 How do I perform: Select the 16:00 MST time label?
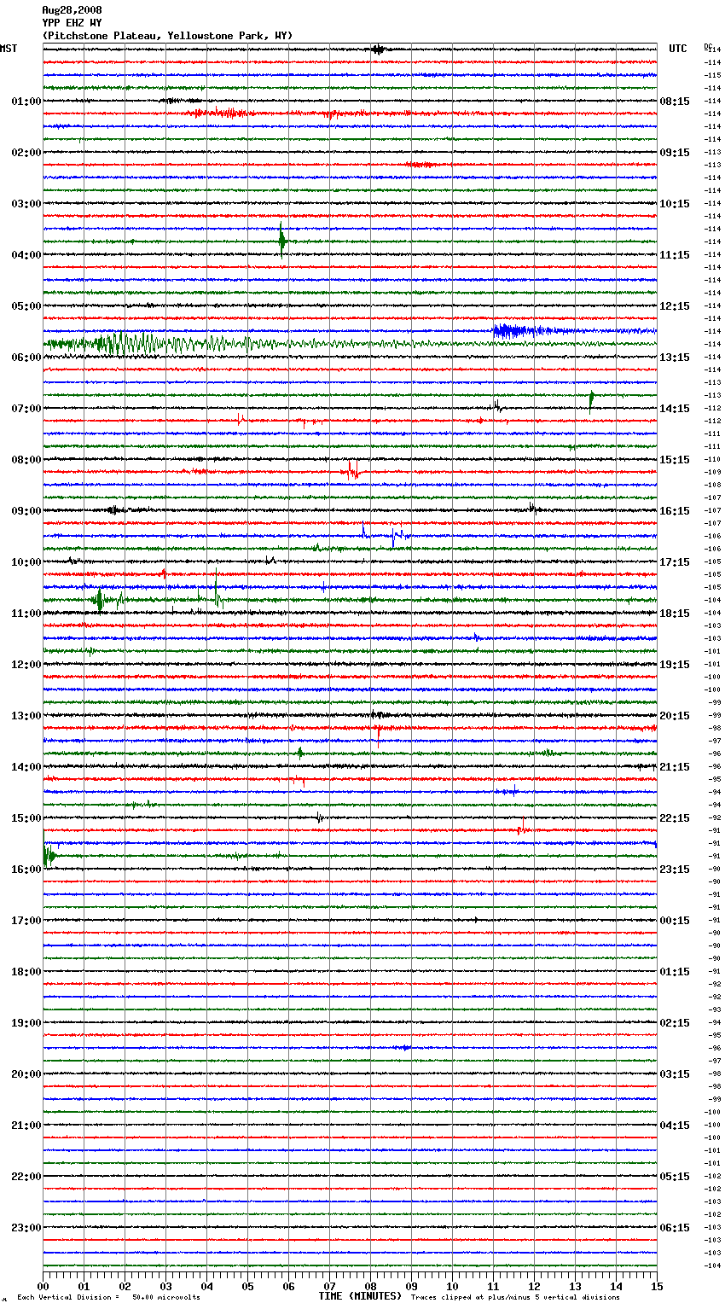(x=26, y=870)
